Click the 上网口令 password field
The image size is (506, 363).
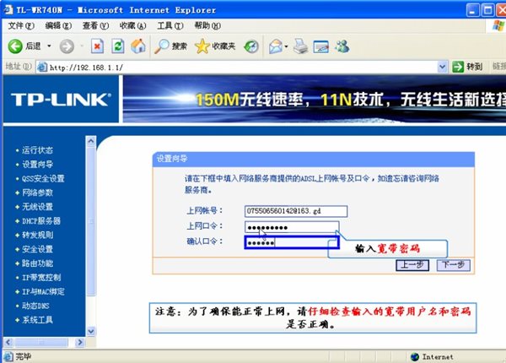(x=292, y=227)
